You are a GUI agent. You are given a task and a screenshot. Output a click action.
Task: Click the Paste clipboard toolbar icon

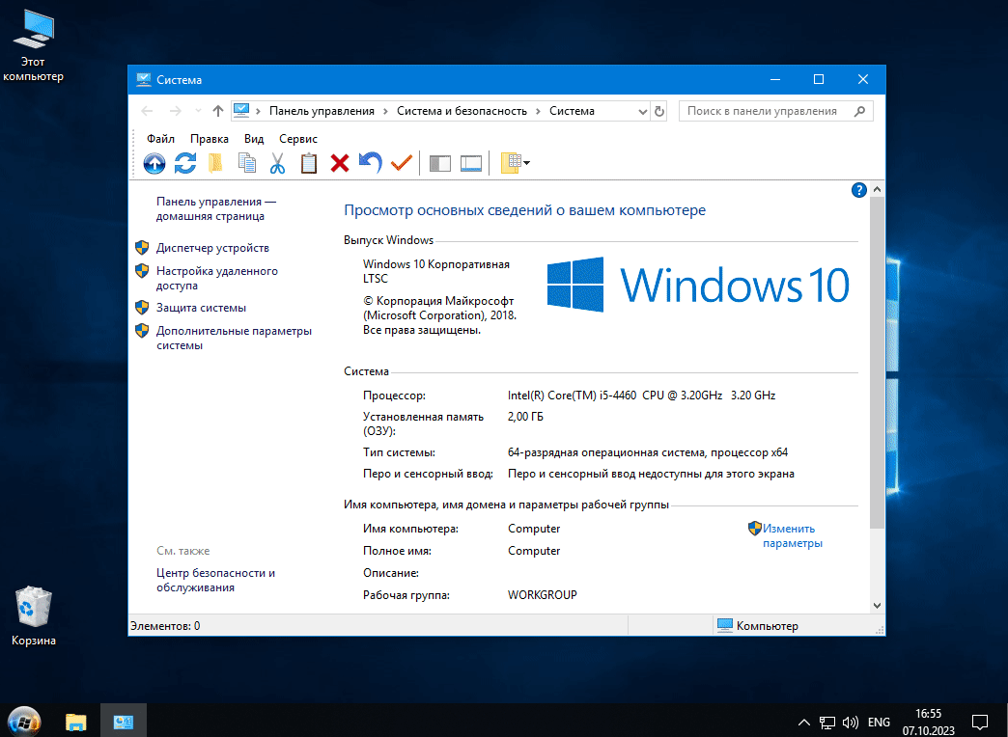309,163
